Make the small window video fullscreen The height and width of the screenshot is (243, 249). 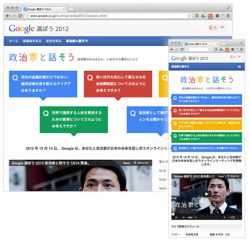click(239, 218)
